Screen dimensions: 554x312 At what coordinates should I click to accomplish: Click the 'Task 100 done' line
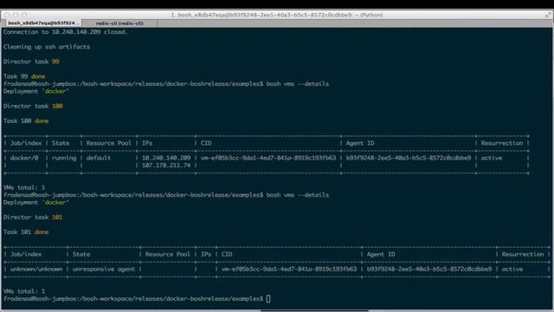[26, 121]
